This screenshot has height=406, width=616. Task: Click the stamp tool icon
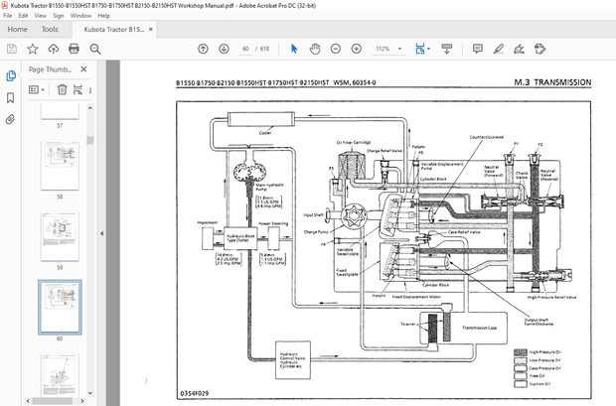(540, 49)
